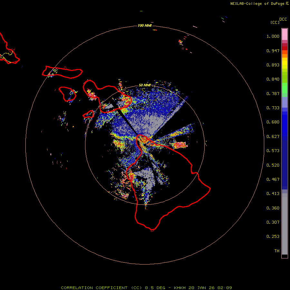Click the 100 NMI range ring label
The height and width of the screenshot is (290, 290).
[145, 25]
